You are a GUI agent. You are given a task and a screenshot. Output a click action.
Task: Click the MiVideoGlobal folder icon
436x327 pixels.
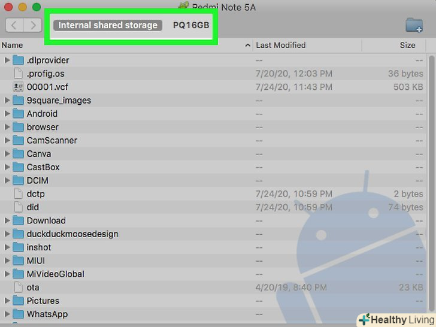tap(19, 274)
